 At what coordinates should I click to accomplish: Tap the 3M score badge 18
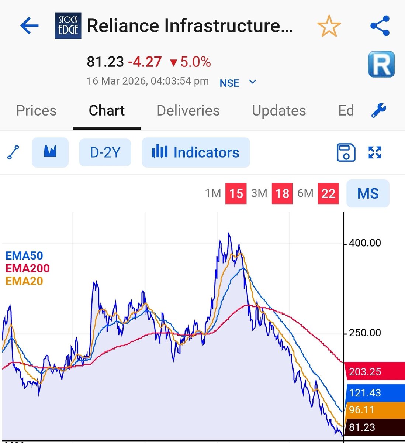pyautogui.click(x=283, y=193)
